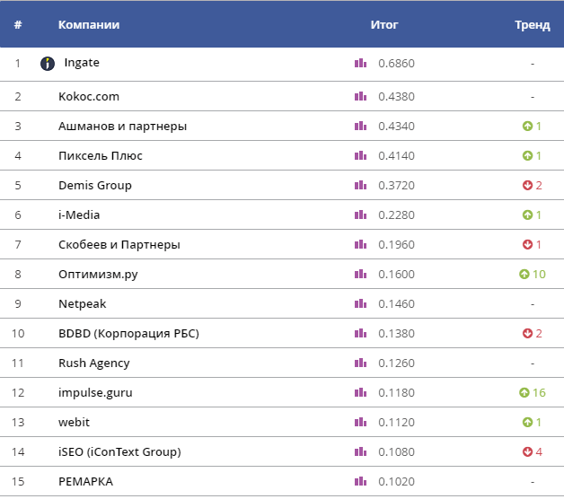This screenshot has width=564, height=499.
Task: Open the Kokoc.com company link
Action: coord(89,96)
